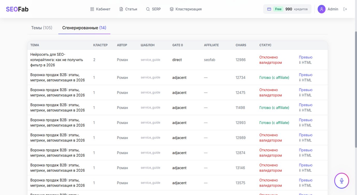Click Готово (с affiliate) status in 11498 row
Image resolution: width=357 pixels, height=195 pixels.
pos(274,107)
